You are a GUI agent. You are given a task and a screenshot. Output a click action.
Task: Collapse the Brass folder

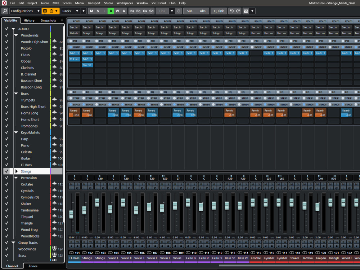point(16,94)
